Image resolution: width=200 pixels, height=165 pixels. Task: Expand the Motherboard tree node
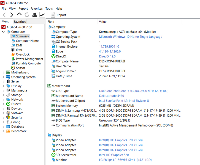[4, 72]
